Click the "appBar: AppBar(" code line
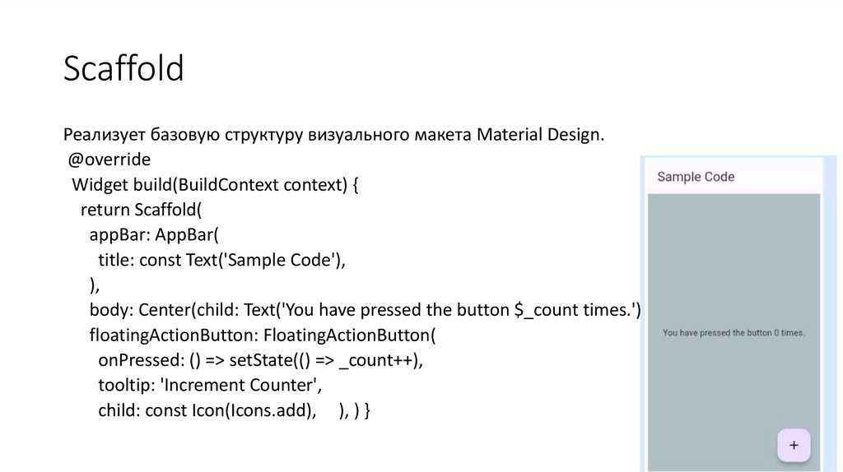Screen dimensions: 843x472 pos(153,234)
